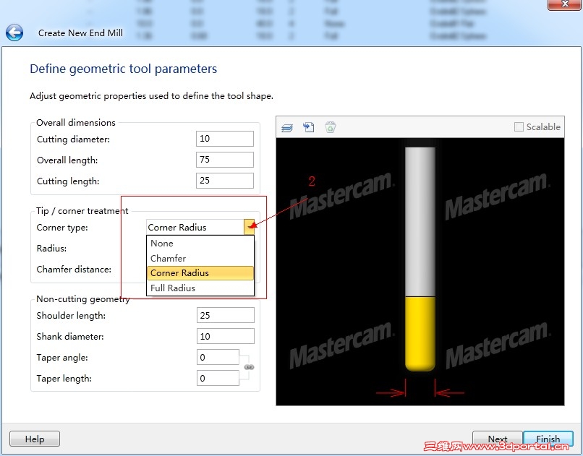Click the 'Taper length:' label
583x456 pixels.
click(x=64, y=379)
